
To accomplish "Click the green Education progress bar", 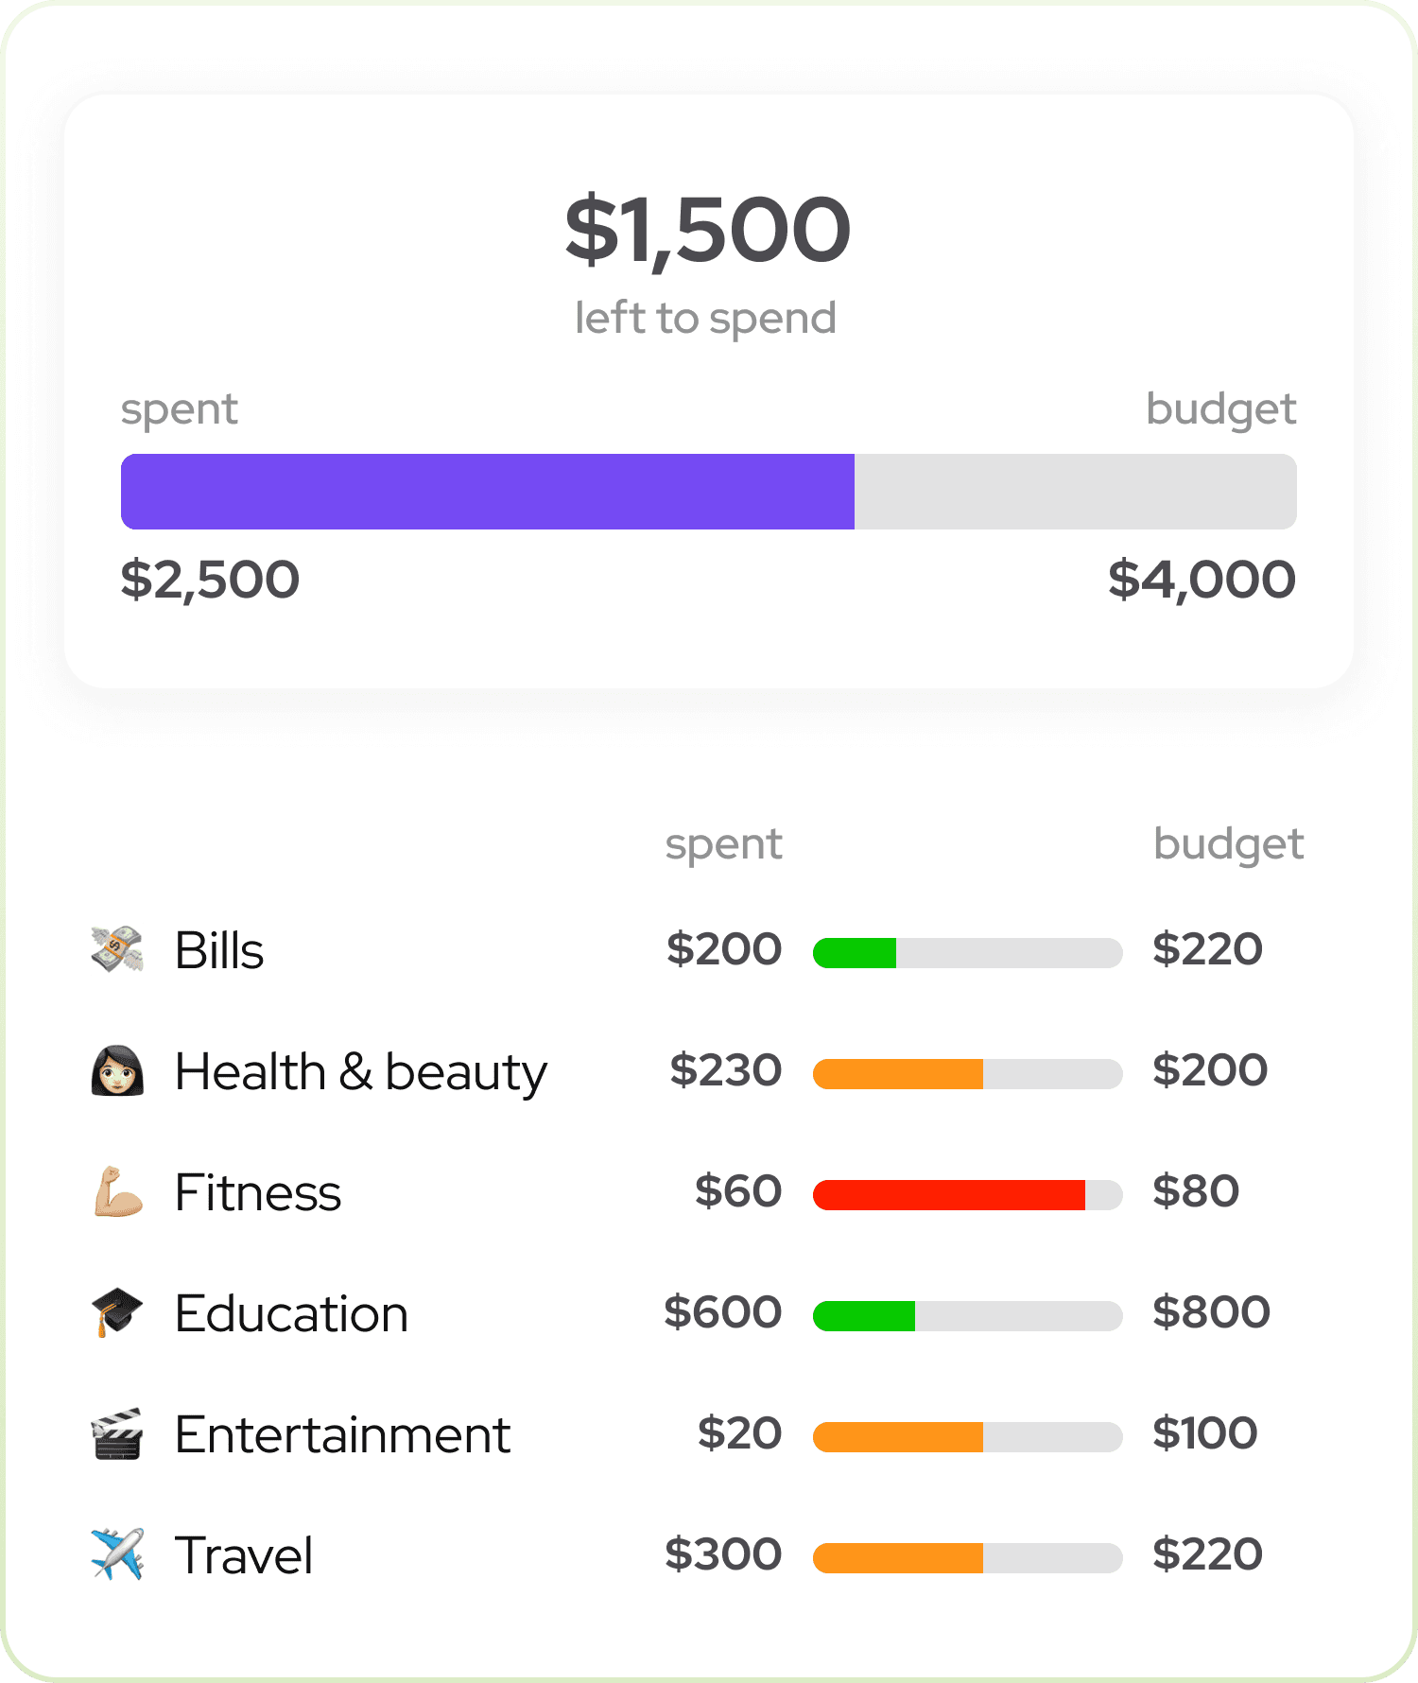I will 968,1316.
